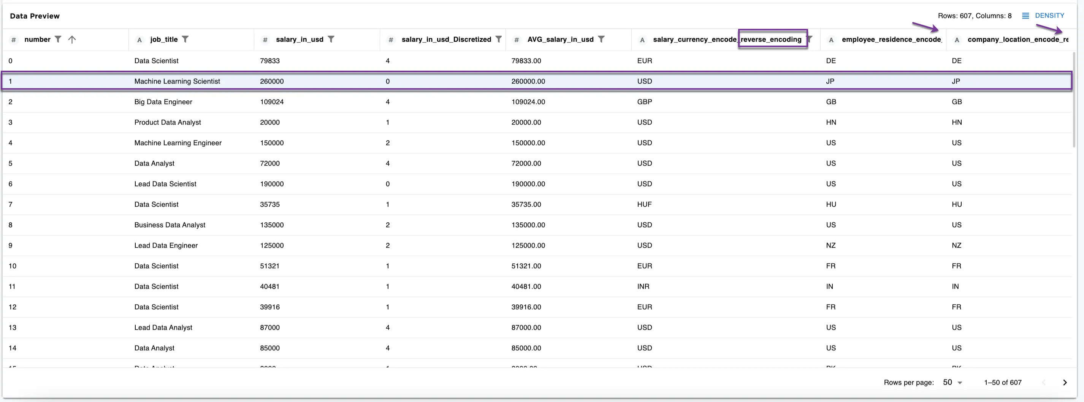The height and width of the screenshot is (402, 1084).
Task: Go to the next page of rows
Action: point(1065,382)
